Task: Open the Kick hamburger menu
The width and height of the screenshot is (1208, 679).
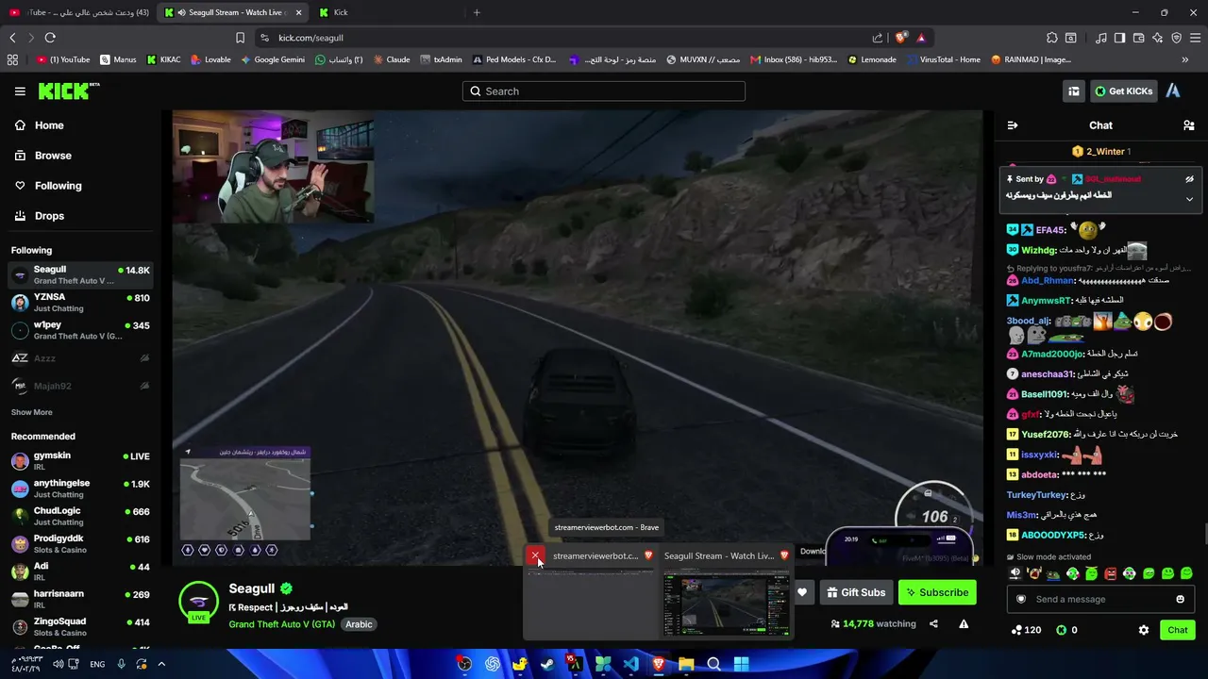Action: pos(20,91)
